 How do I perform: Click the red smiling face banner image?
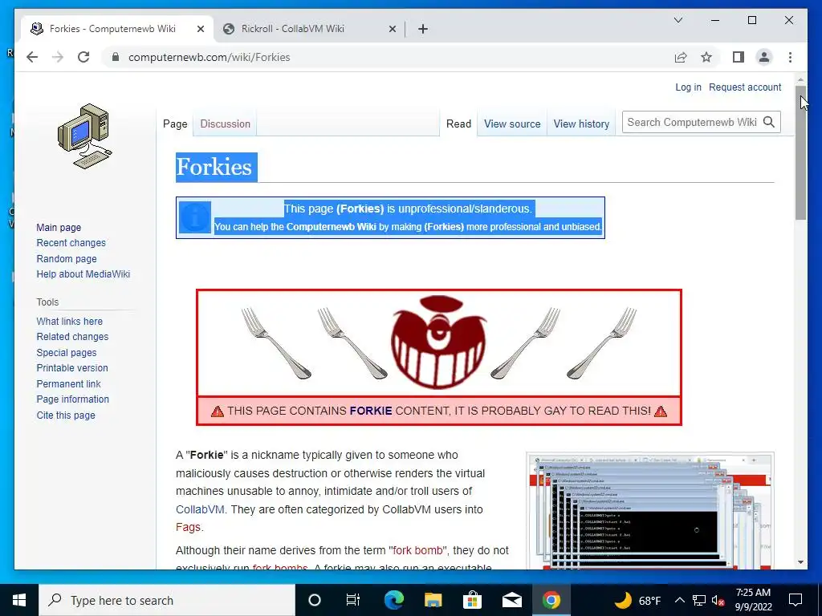click(x=438, y=342)
